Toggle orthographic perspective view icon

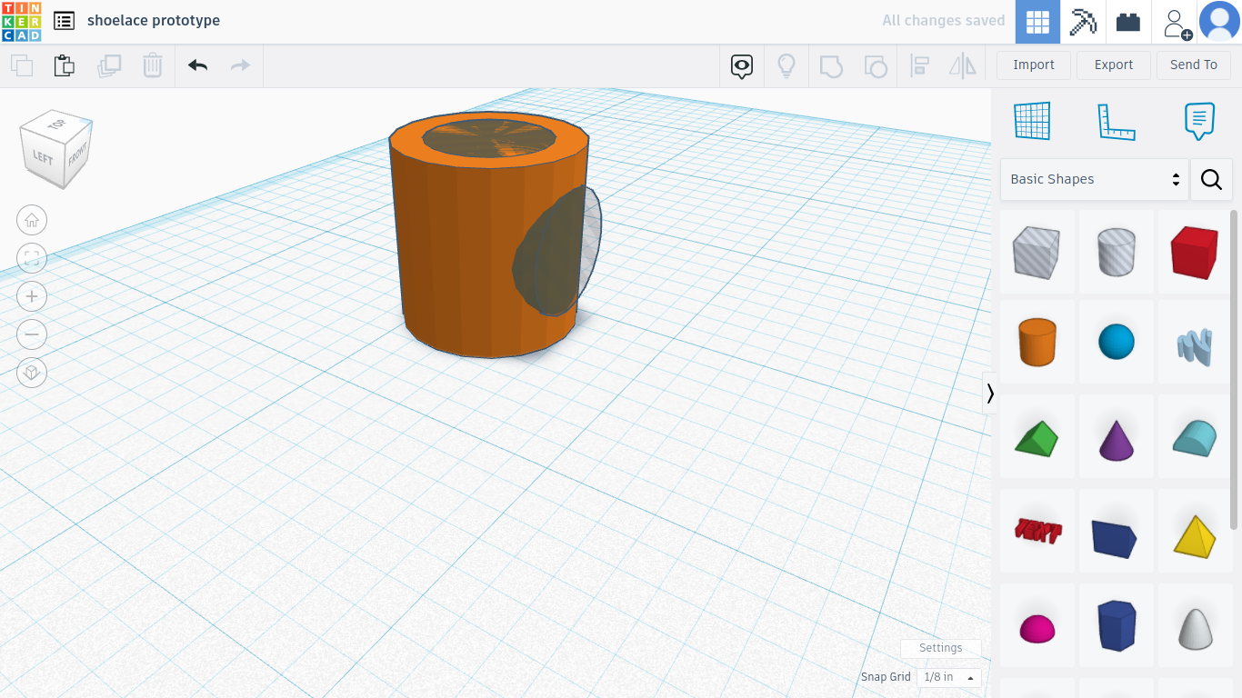click(32, 373)
